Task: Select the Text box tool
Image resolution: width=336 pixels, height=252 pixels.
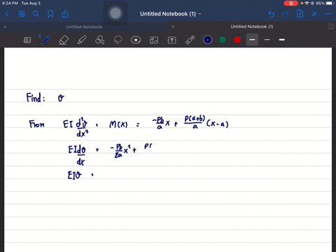Action: (172, 40)
